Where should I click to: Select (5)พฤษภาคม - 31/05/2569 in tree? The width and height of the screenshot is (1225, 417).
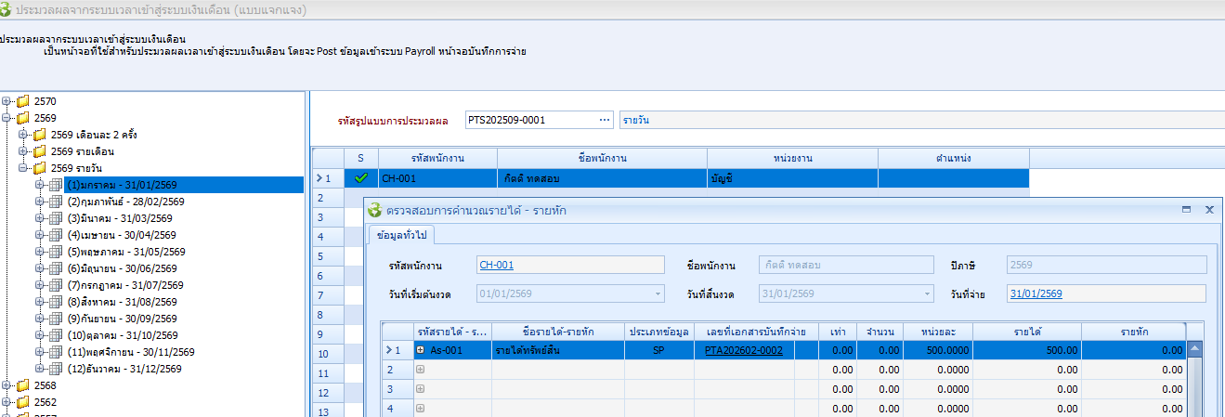coord(126,252)
